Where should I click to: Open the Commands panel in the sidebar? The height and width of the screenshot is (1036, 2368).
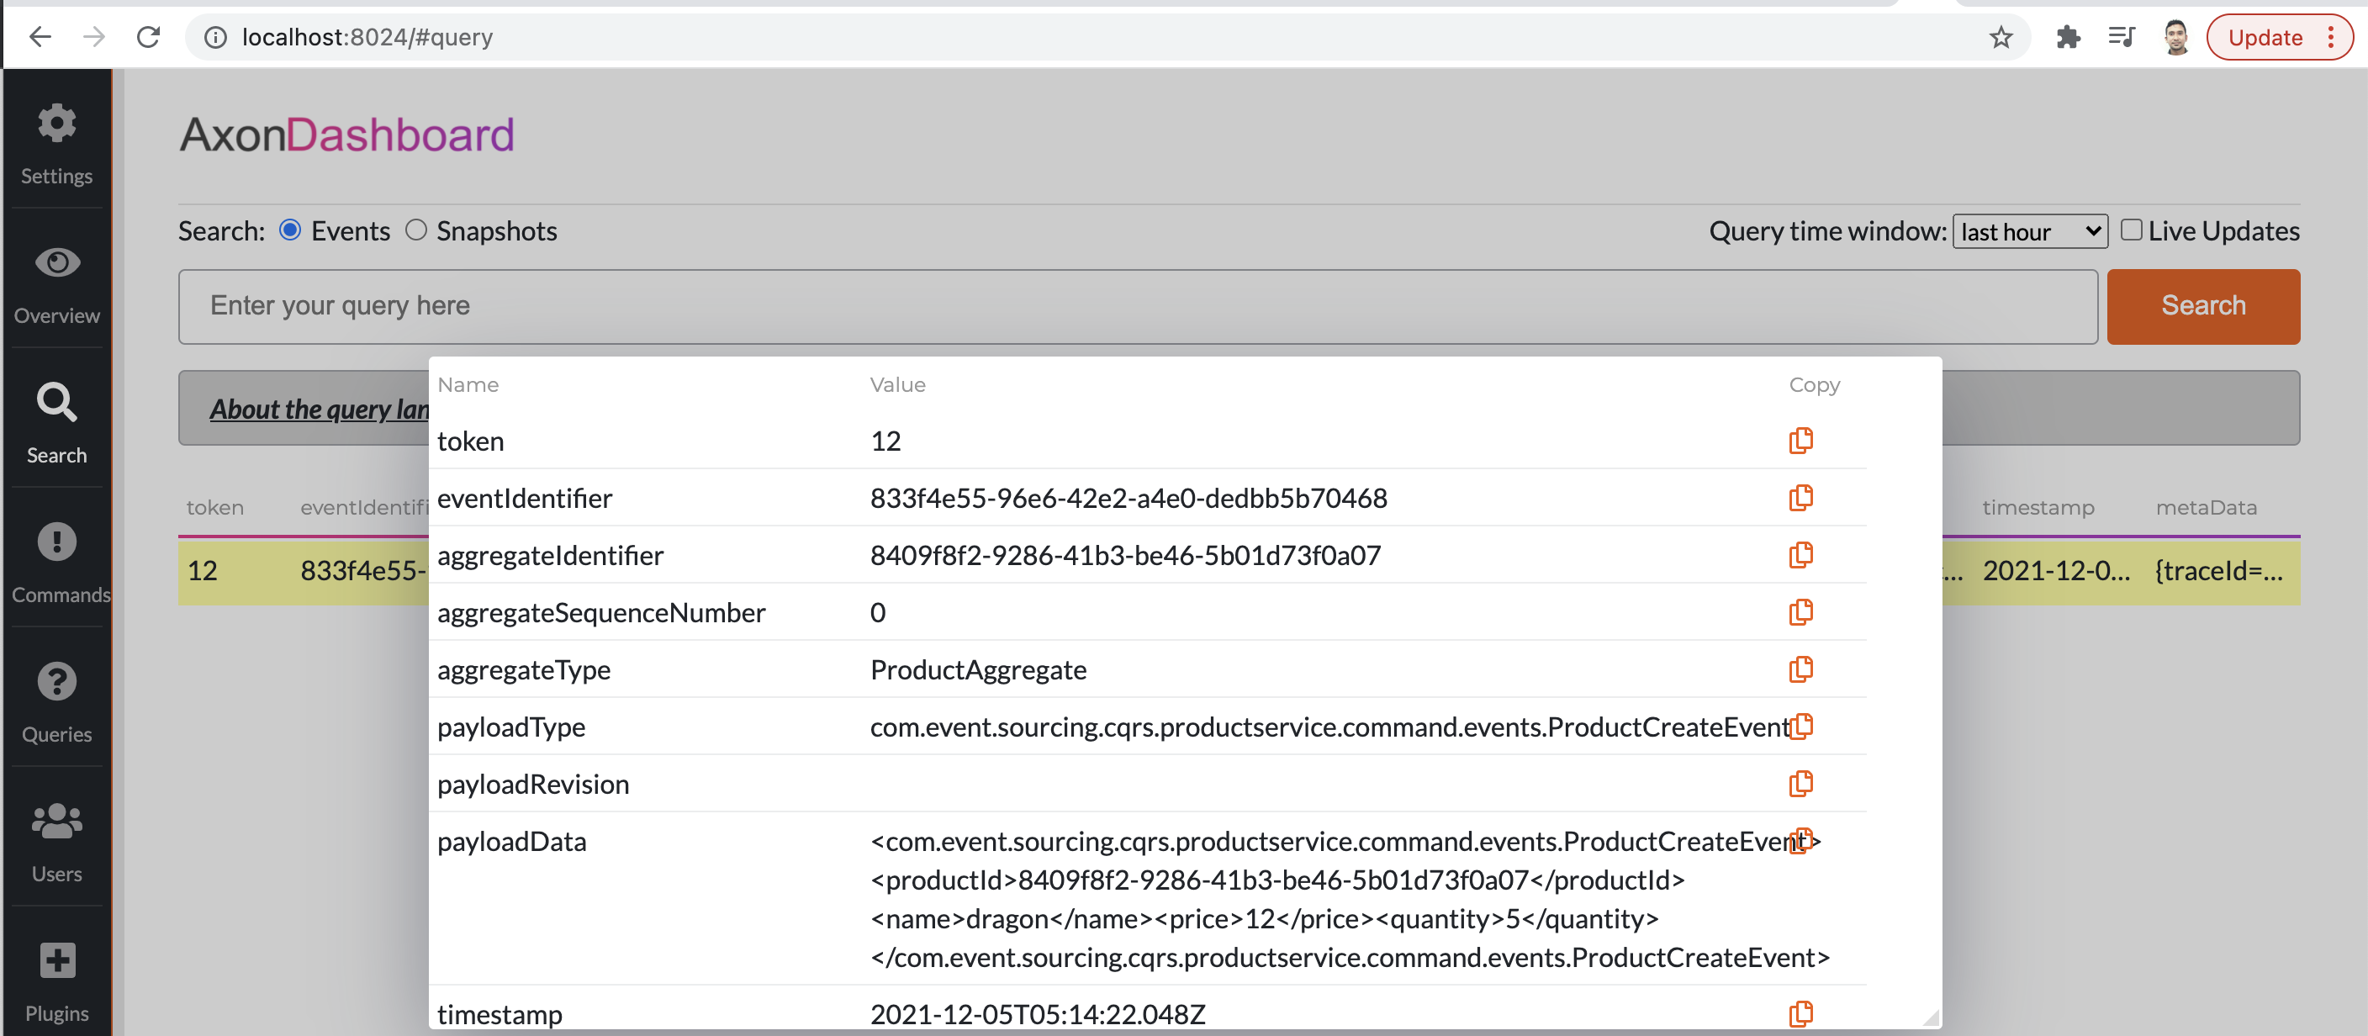click(x=56, y=559)
